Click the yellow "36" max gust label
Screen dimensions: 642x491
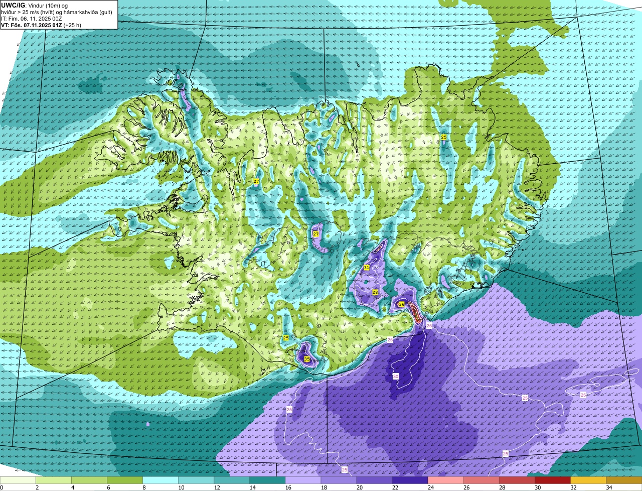pyautogui.click(x=401, y=304)
